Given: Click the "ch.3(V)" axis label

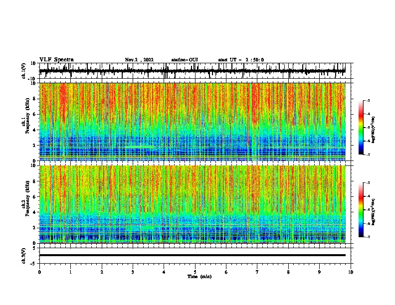Looking at the screenshot, I should click(x=24, y=256).
